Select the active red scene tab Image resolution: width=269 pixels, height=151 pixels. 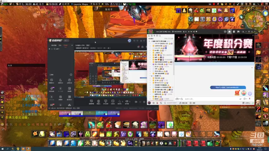66,45
